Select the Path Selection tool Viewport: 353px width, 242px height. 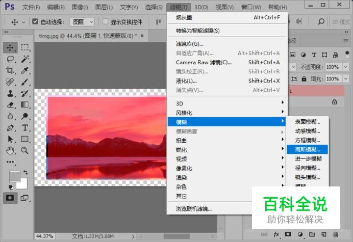pos(10,139)
